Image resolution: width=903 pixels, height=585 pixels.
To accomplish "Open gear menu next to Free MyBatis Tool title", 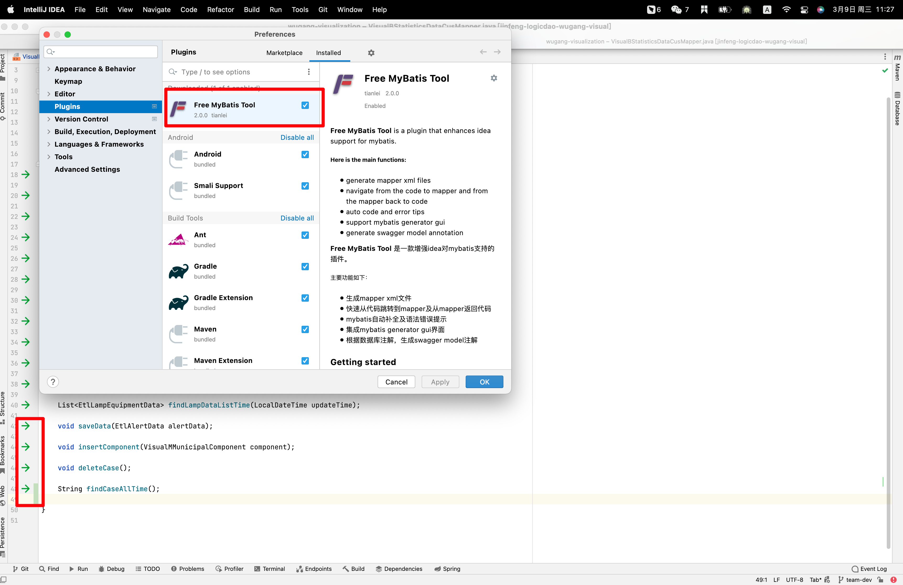I will [x=494, y=78].
